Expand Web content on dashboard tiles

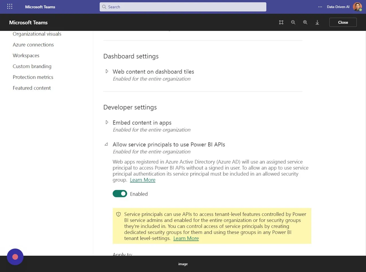107,72
